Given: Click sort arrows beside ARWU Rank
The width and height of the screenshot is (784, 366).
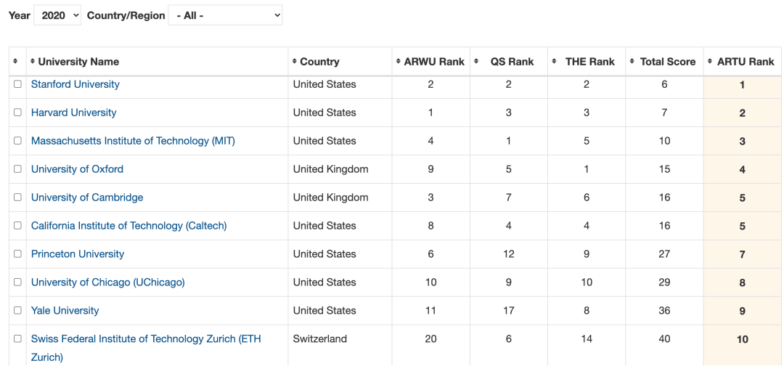Looking at the screenshot, I should pos(399,62).
